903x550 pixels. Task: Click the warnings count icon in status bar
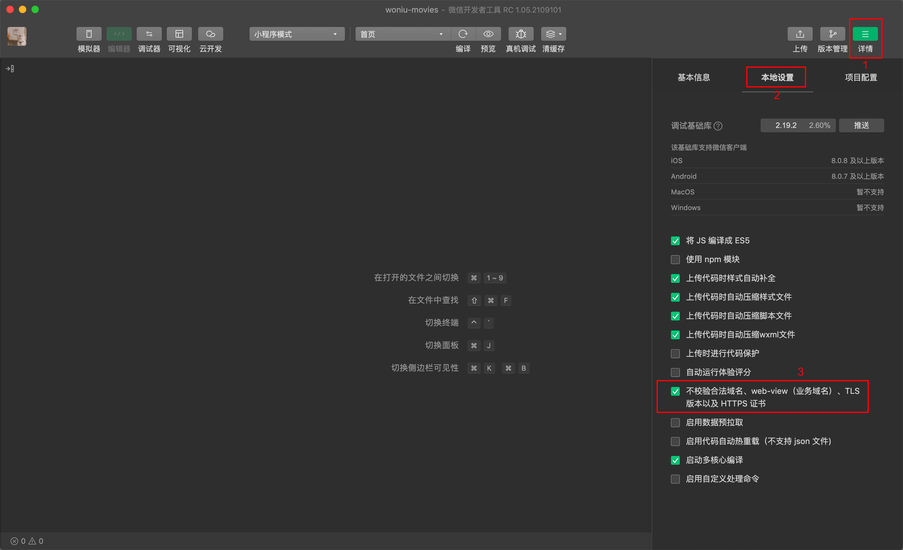click(x=32, y=541)
